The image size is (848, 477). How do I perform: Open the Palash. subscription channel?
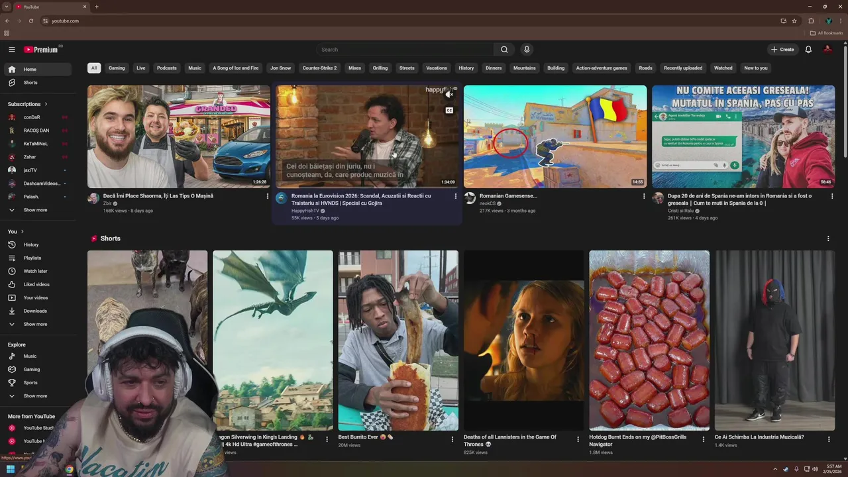point(38,197)
